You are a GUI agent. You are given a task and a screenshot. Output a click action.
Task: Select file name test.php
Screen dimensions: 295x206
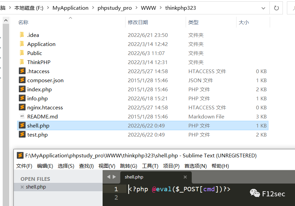pos(37,135)
